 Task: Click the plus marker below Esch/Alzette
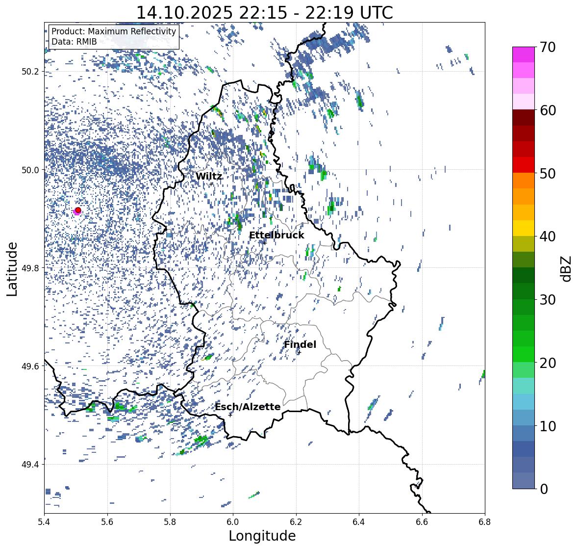click(x=230, y=415)
